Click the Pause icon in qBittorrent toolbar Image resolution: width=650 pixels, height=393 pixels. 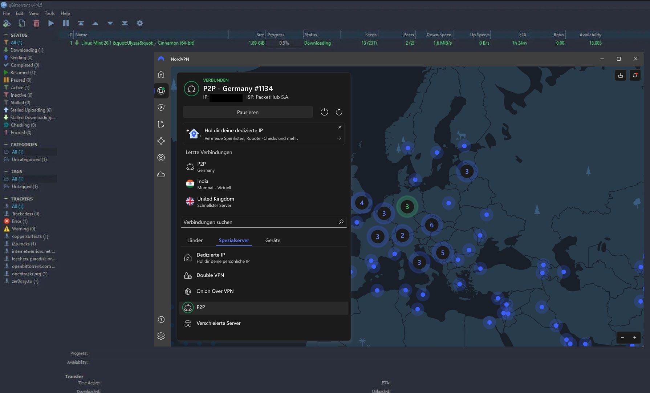66,23
